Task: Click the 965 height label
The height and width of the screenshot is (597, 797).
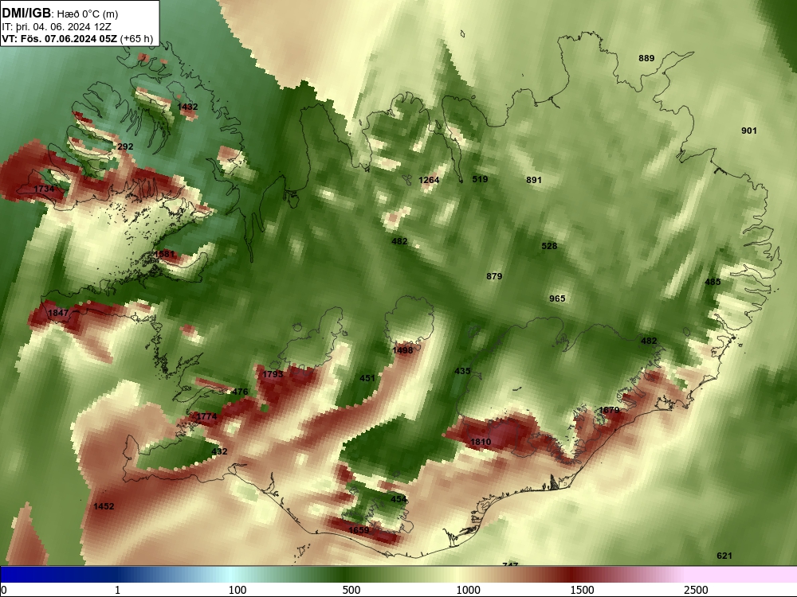Action: pos(557,298)
